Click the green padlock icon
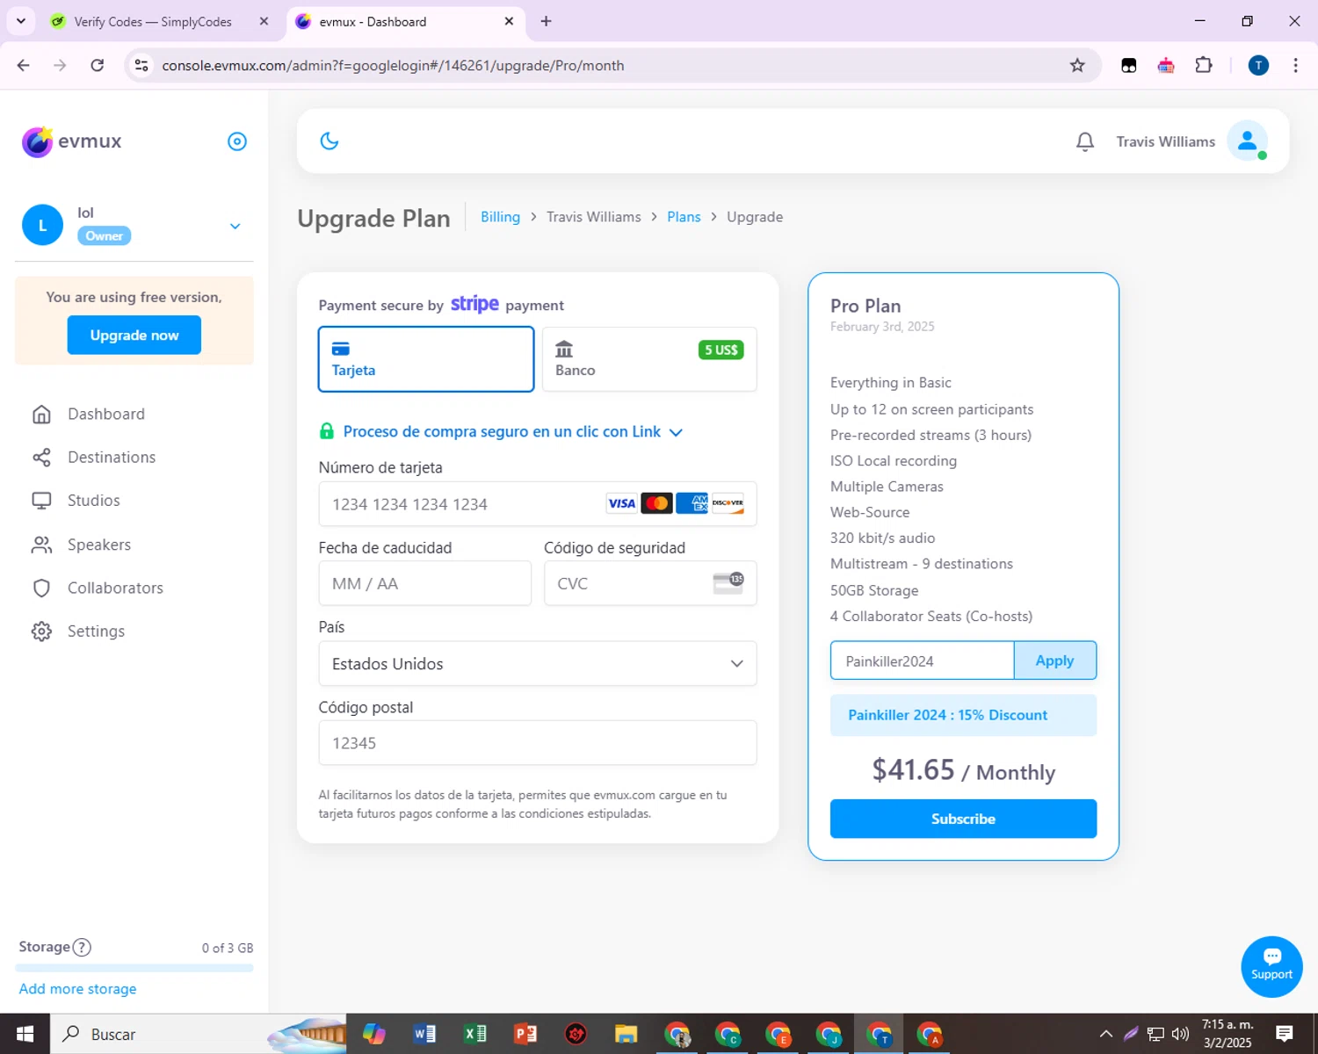 tap(327, 431)
